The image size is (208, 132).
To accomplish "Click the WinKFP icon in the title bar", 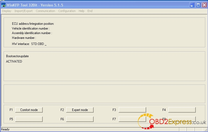I will 4,5.
